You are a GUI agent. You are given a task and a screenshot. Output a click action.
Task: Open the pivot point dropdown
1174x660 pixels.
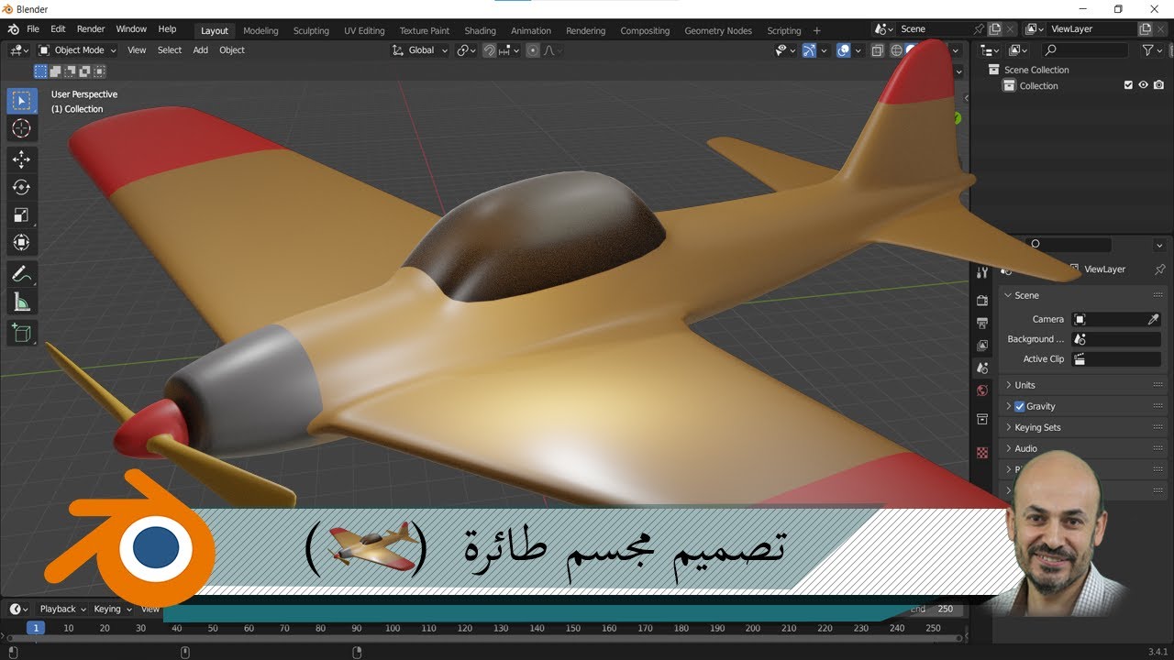pos(466,50)
